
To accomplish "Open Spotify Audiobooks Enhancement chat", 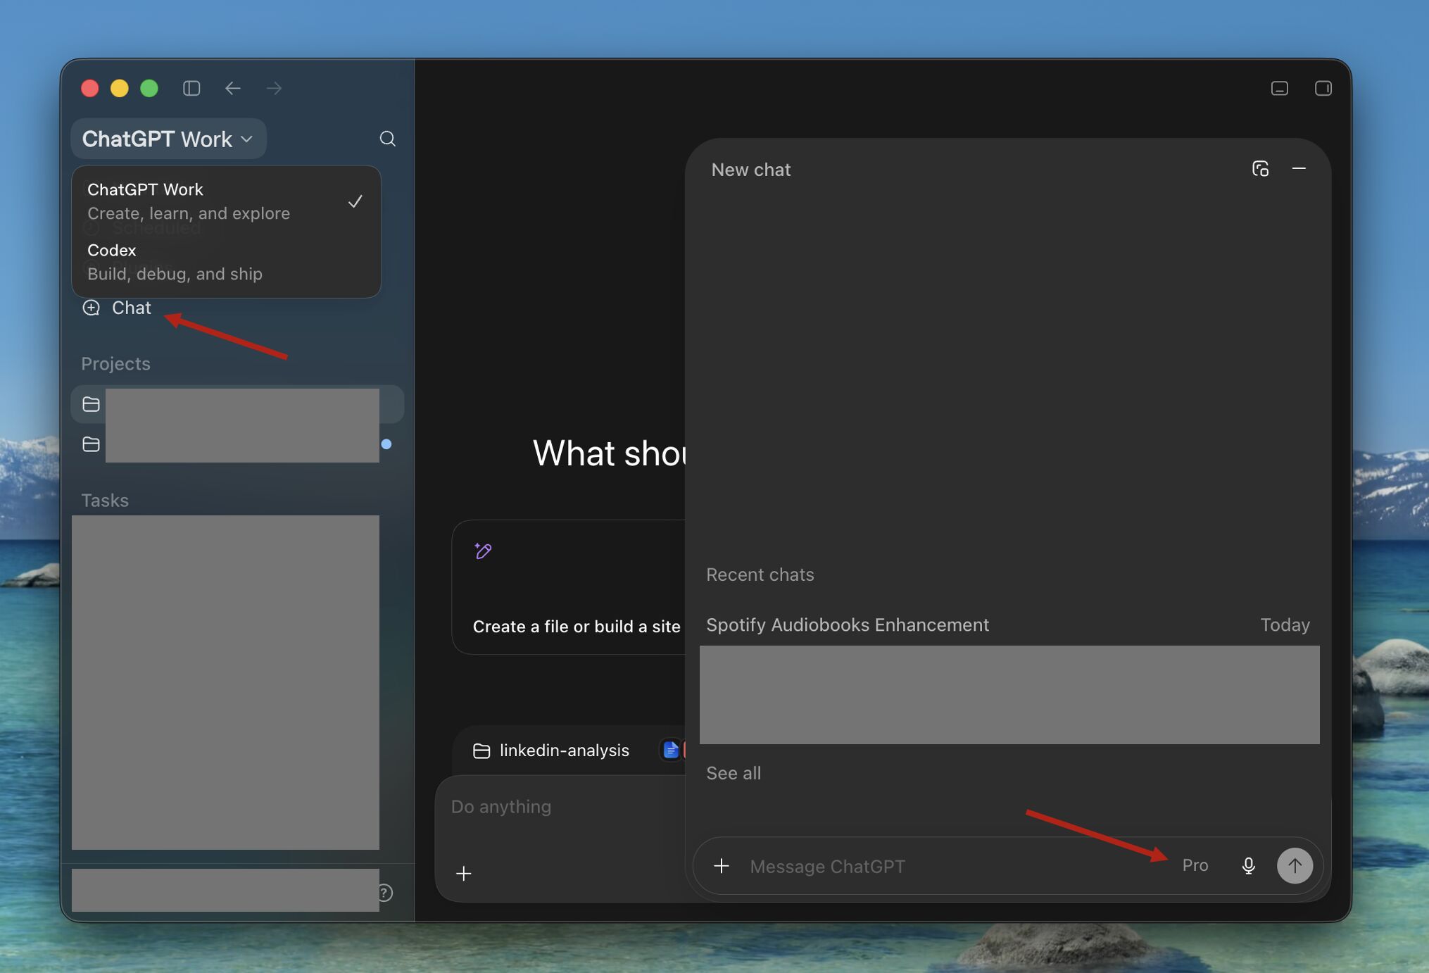I will pos(1008,625).
